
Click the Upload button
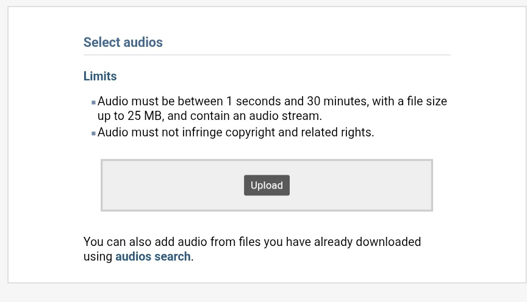(x=267, y=185)
